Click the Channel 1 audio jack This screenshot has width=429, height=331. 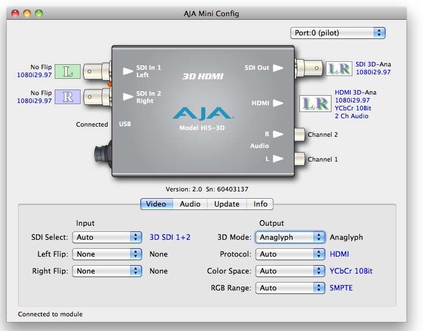click(x=299, y=159)
